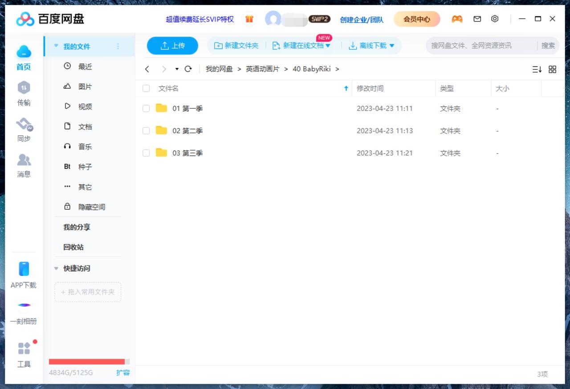The image size is (570, 389).
Task: Click the 会员中心 membership button
Action: coord(416,19)
